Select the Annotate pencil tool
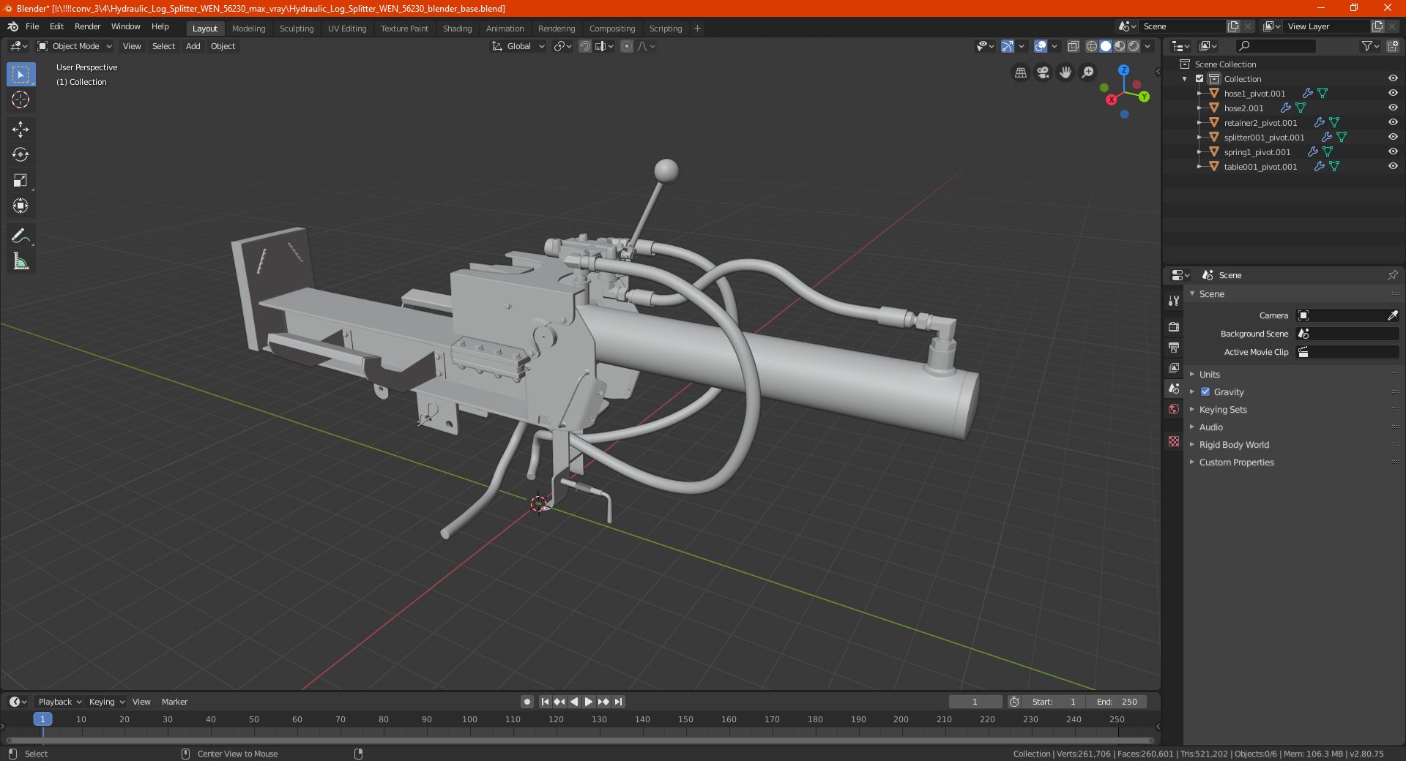 (21, 236)
